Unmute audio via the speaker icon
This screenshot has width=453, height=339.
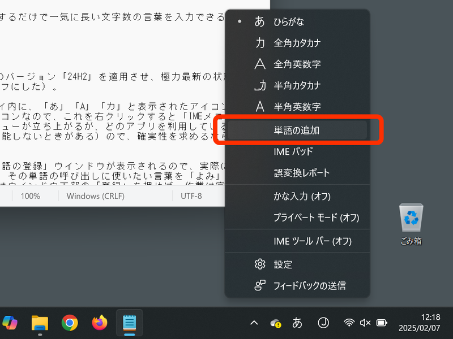365,323
